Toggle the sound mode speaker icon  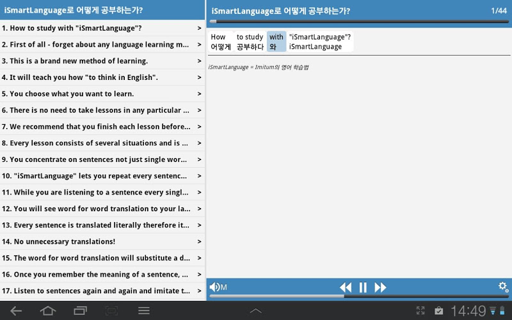tap(218, 287)
